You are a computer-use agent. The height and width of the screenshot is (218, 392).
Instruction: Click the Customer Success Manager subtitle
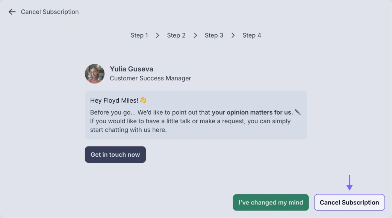(x=150, y=78)
